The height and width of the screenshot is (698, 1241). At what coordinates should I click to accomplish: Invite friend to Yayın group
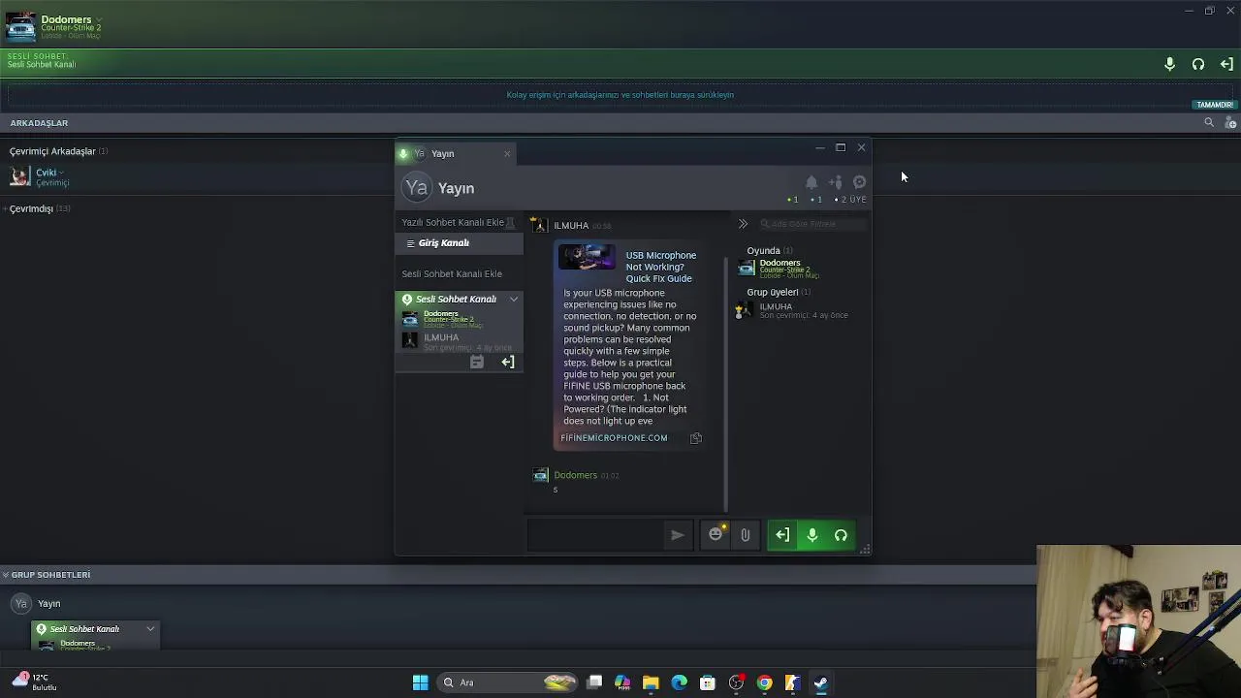(x=836, y=182)
